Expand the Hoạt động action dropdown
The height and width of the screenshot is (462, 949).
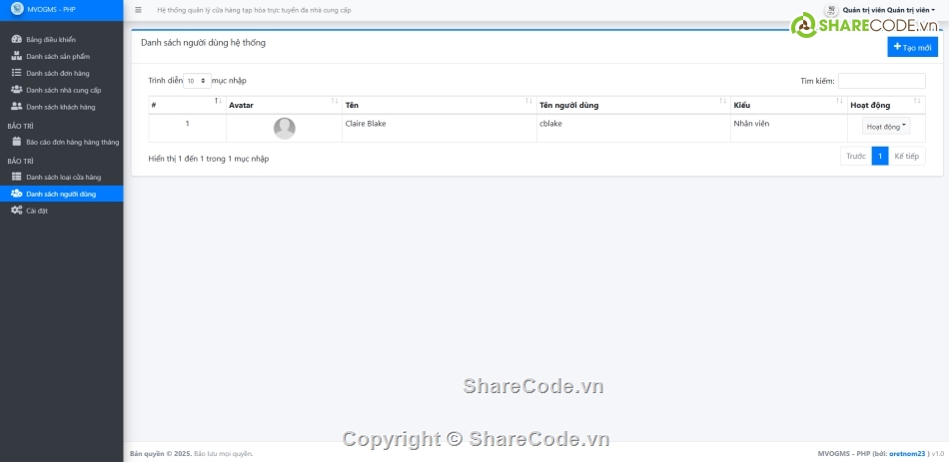[x=886, y=127]
